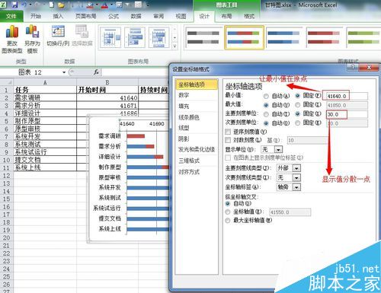Screen dimensions: 381x293
Task: Select Fixed radio for maximum value (最大值)
Action: 298,105
